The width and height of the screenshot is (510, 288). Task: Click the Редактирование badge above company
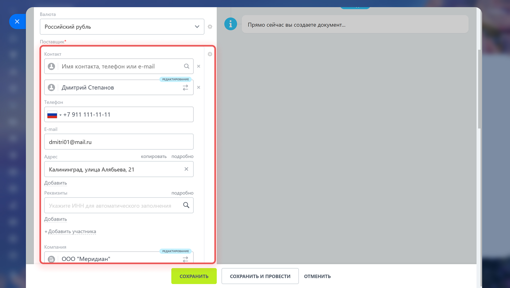pyautogui.click(x=176, y=251)
